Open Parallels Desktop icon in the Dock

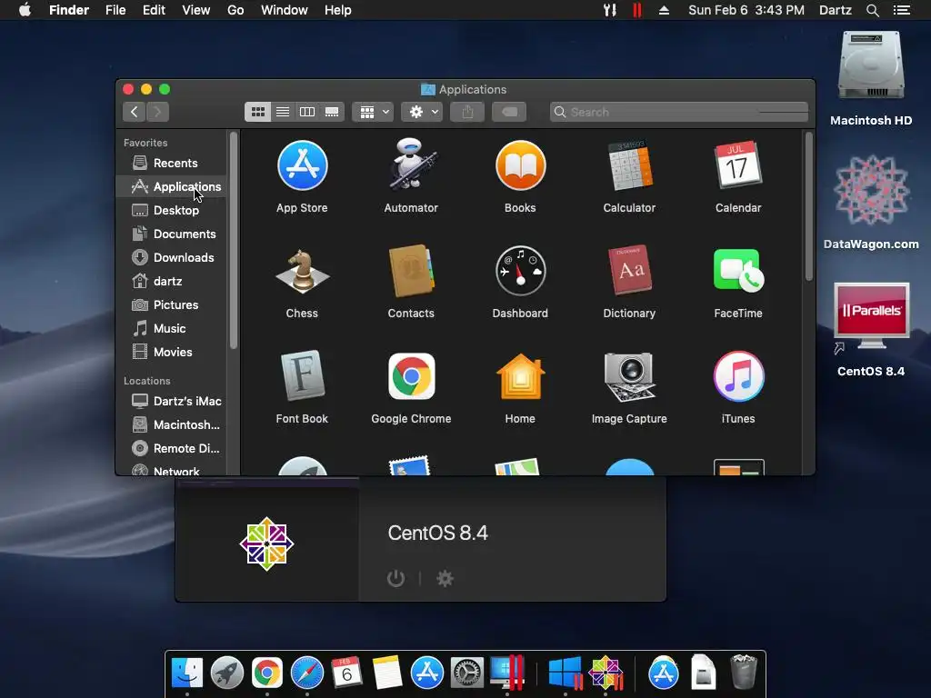[x=506, y=673]
